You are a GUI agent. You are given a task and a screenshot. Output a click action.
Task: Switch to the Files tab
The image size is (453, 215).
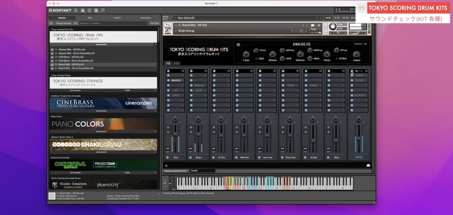point(90,18)
